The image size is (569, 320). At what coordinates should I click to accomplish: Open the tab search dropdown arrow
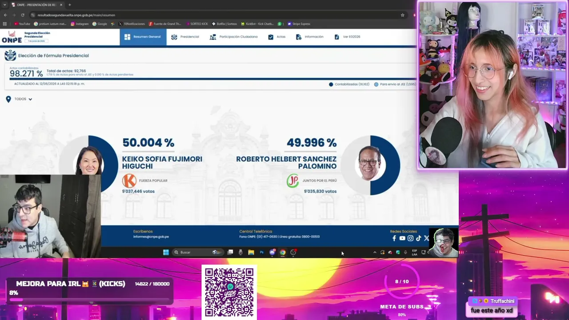[x=4, y=5]
